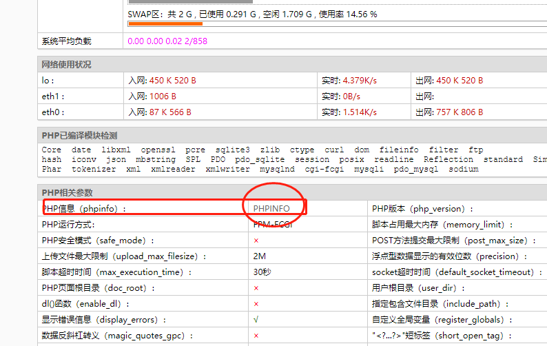Click the 网络使用状况 section header
The height and width of the screenshot is (346, 547).
click(x=66, y=64)
